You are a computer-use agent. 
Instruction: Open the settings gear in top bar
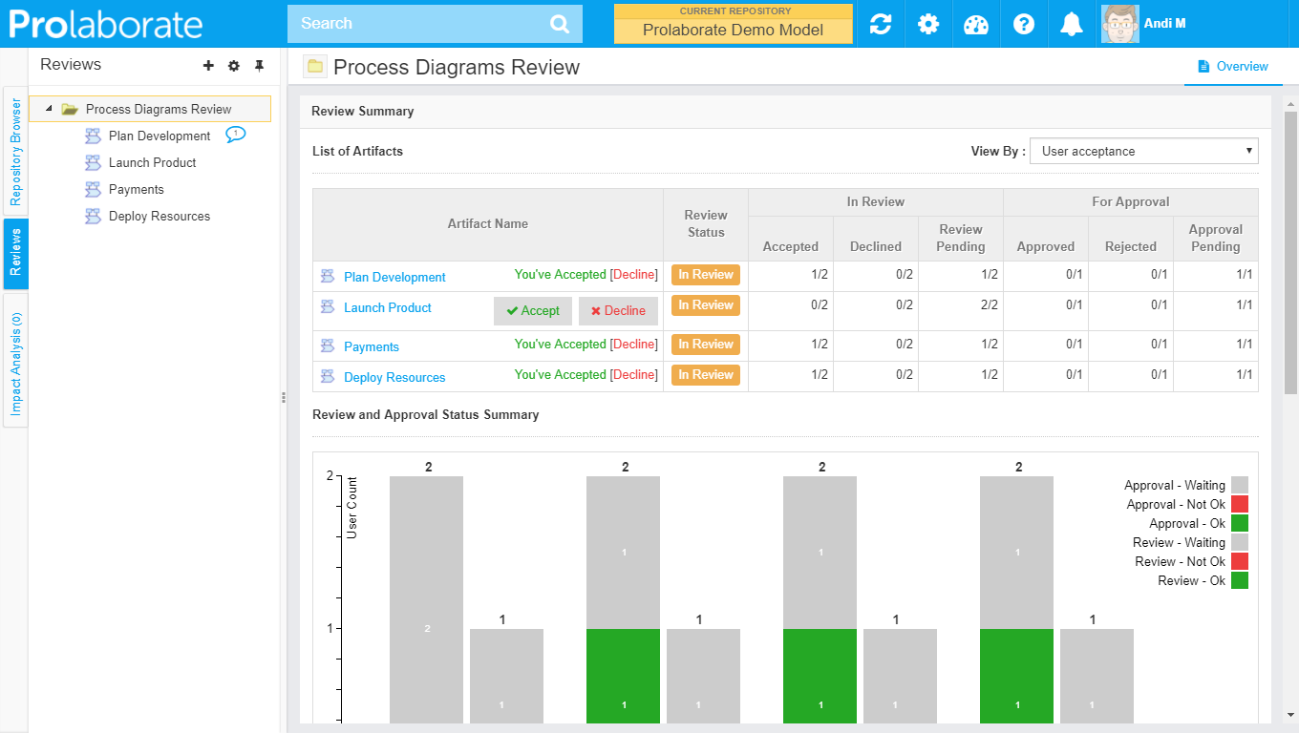927,24
